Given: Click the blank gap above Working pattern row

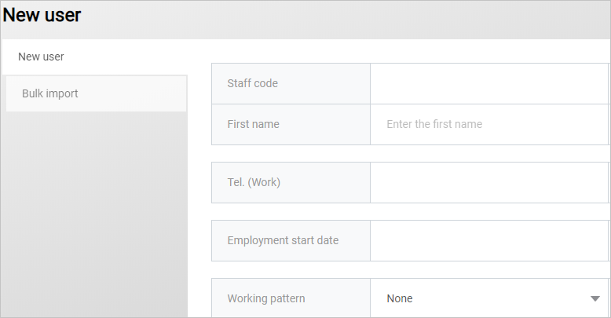Looking at the screenshot, I should 408,269.
